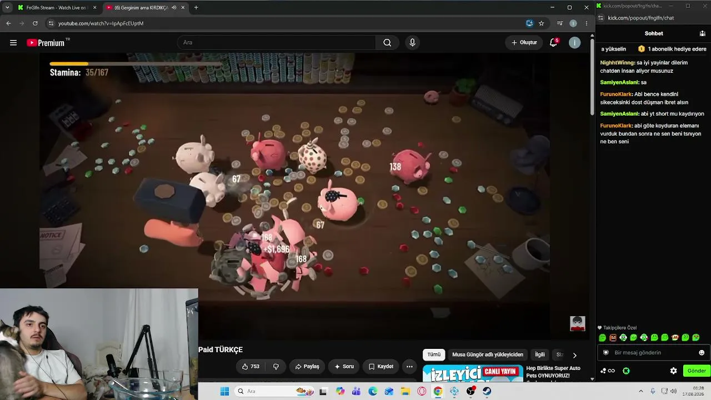Open Chrome profile avatar in toolbar
This screenshot has width=711, height=400.
tap(573, 23)
